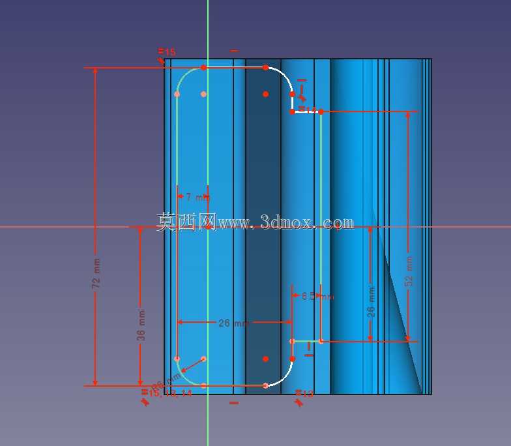Select the top-left green arc

click(x=185, y=76)
